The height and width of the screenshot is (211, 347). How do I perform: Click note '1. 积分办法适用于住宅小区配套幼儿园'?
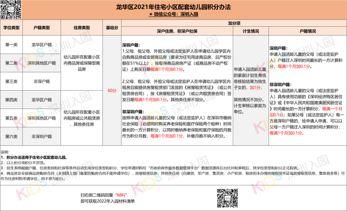click(34, 157)
